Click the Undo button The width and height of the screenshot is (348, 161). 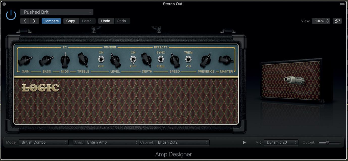coord(106,21)
